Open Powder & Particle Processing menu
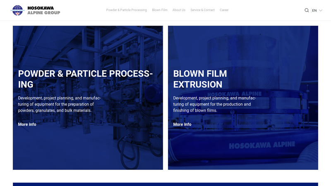Image resolution: width=331 pixels, height=186 pixels. coord(127,10)
